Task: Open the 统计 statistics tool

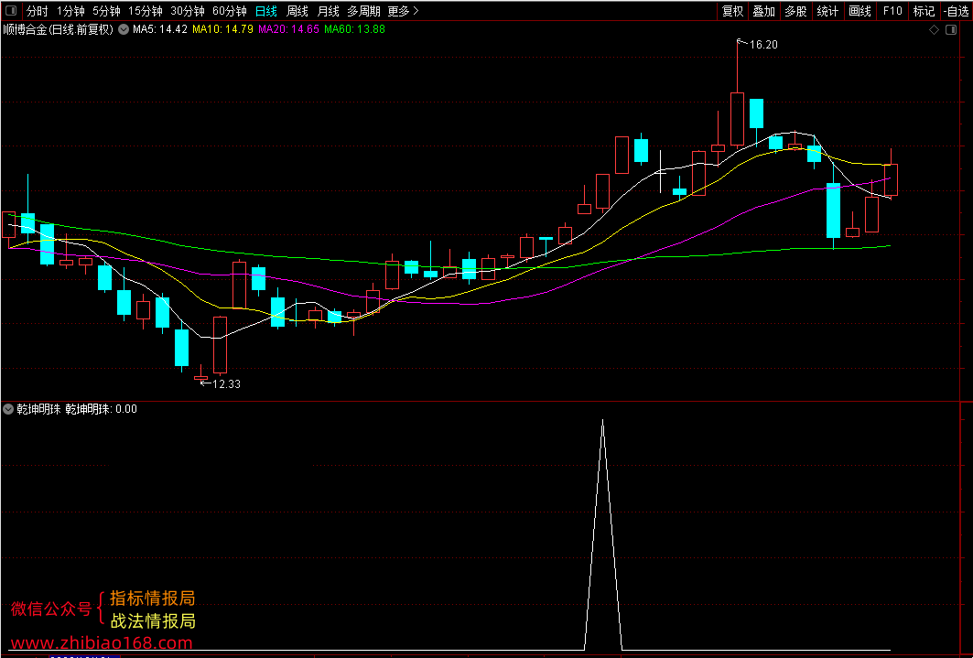Action: coord(827,11)
